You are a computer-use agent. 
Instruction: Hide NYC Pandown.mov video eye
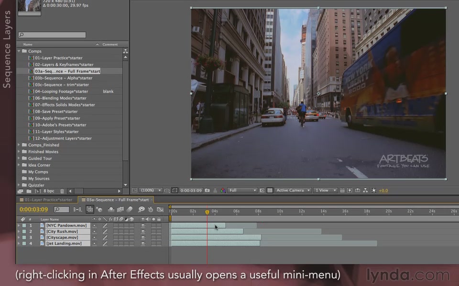pyautogui.click(x=143, y=225)
